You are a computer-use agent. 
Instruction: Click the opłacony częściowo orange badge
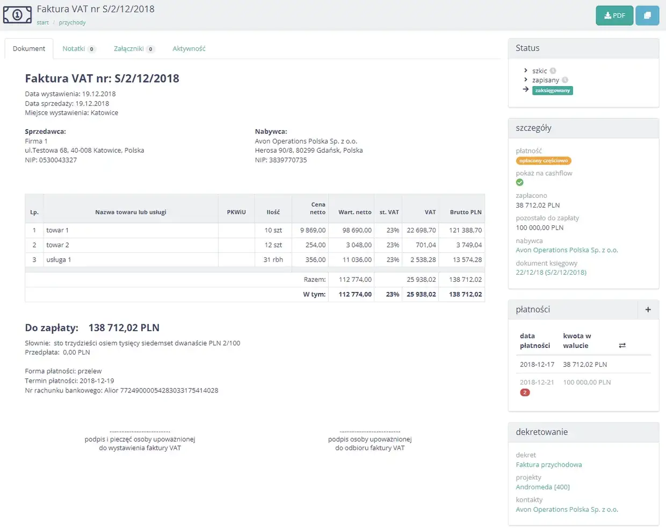[544, 161]
